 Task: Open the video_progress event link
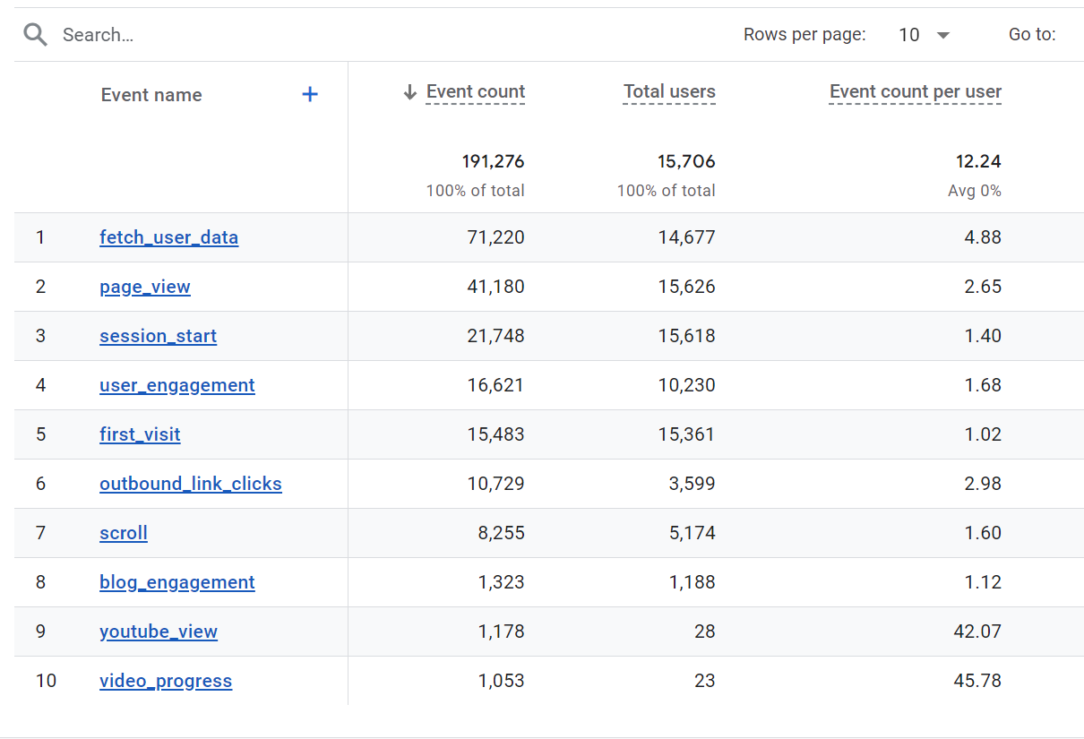point(165,681)
